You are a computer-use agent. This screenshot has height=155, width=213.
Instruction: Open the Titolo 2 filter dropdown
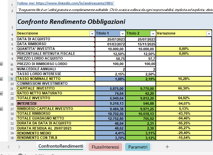[153, 34]
